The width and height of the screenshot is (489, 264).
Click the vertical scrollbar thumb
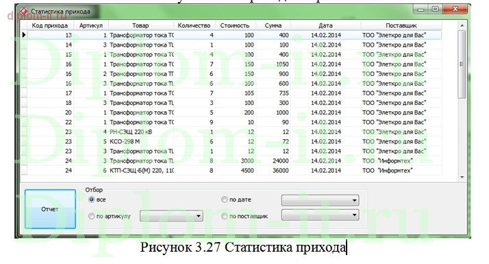coord(462,64)
